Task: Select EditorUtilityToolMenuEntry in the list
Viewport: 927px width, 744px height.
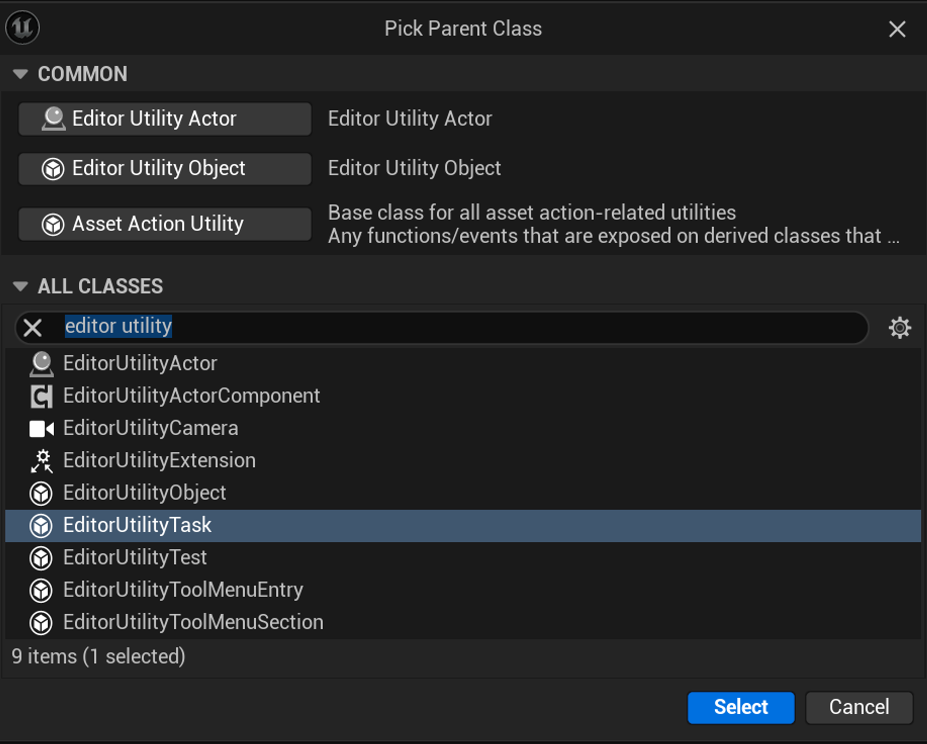Action: click(183, 590)
